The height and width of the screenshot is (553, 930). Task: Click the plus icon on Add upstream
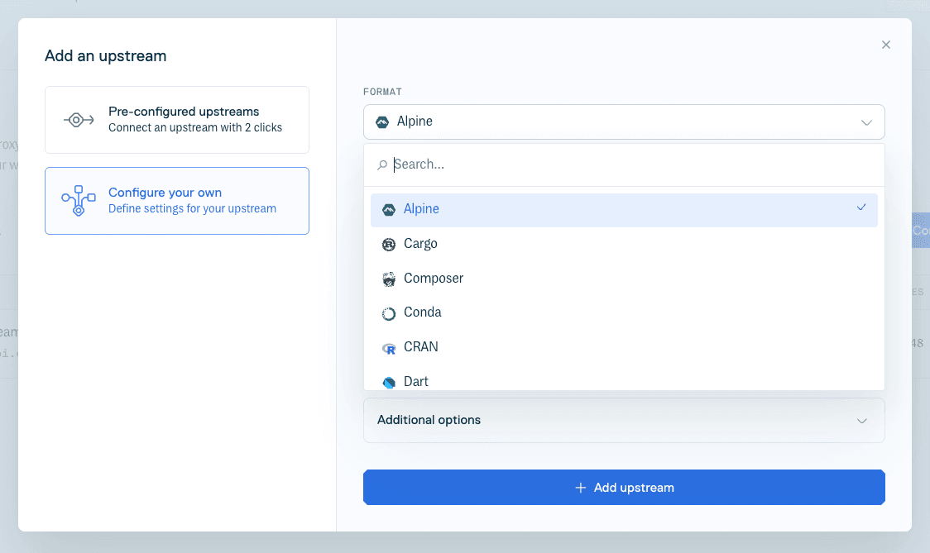click(x=581, y=487)
